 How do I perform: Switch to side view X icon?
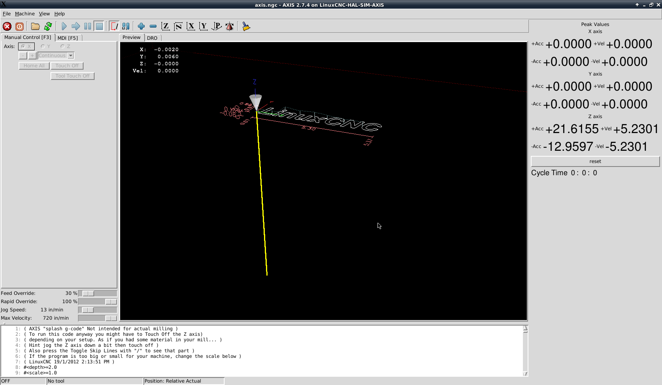click(x=191, y=26)
